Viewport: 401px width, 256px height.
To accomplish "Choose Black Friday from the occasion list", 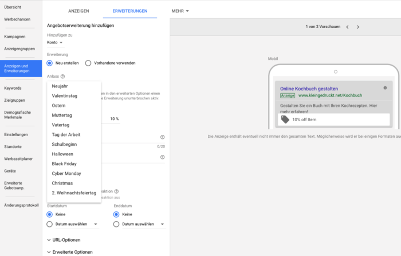I will coord(65,163).
